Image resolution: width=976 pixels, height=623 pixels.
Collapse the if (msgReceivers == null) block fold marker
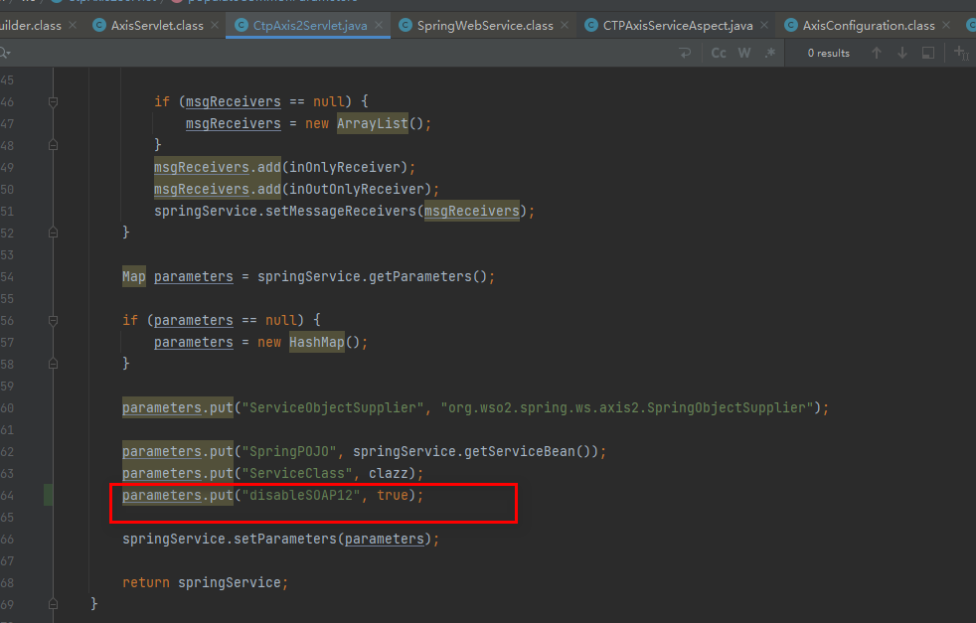coord(53,102)
